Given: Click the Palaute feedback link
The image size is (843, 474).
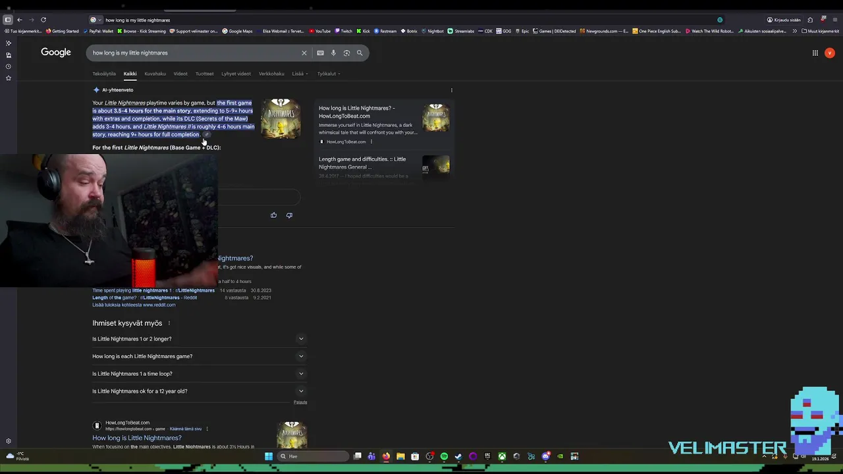Looking at the screenshot, I should [300, 402].
